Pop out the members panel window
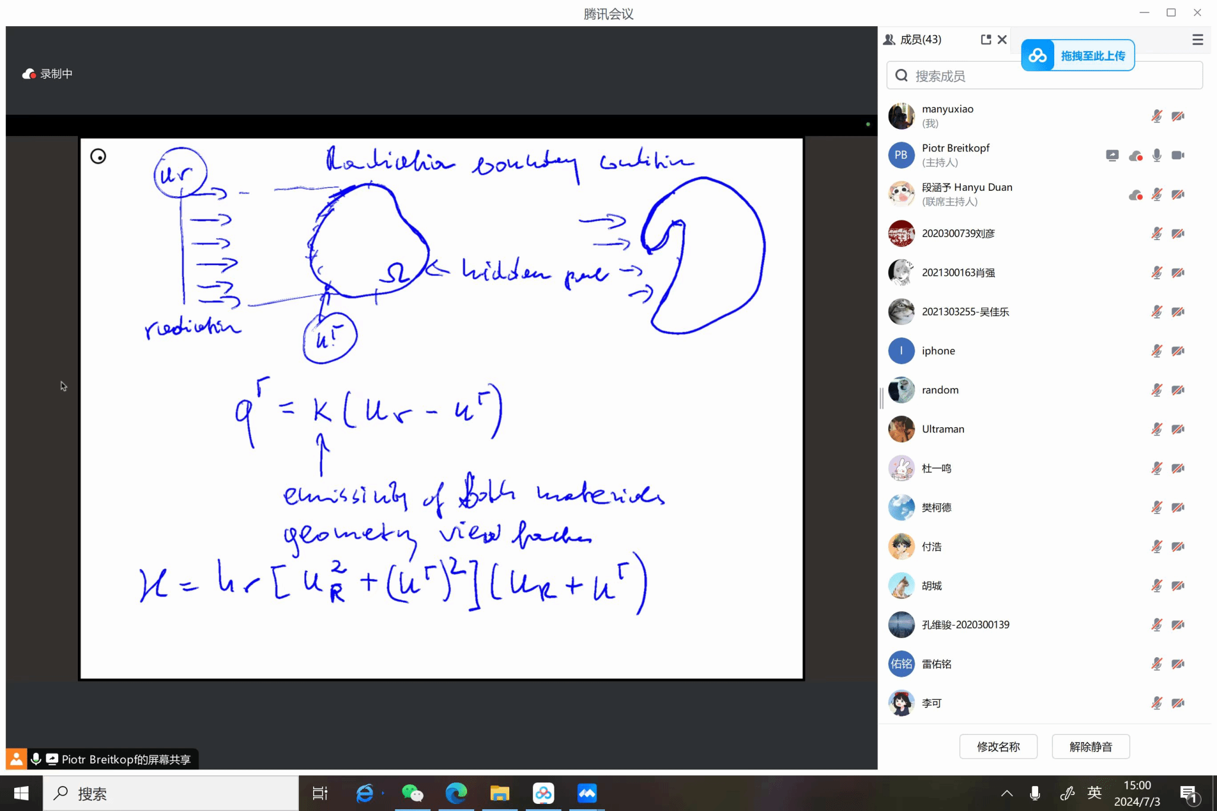The width and height of the screenshot is (1217, 811). point(986,39)
